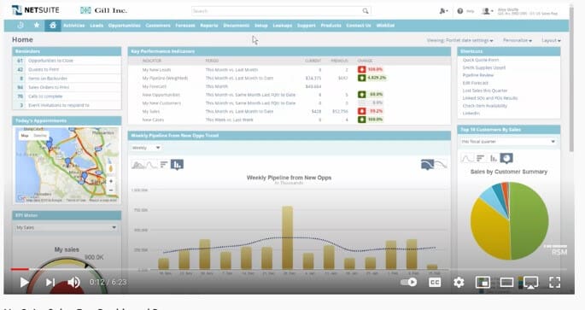Open the Activities menu
Image resolution: width=585 pixels, height=310 pixels.
(x=73, y=26)
